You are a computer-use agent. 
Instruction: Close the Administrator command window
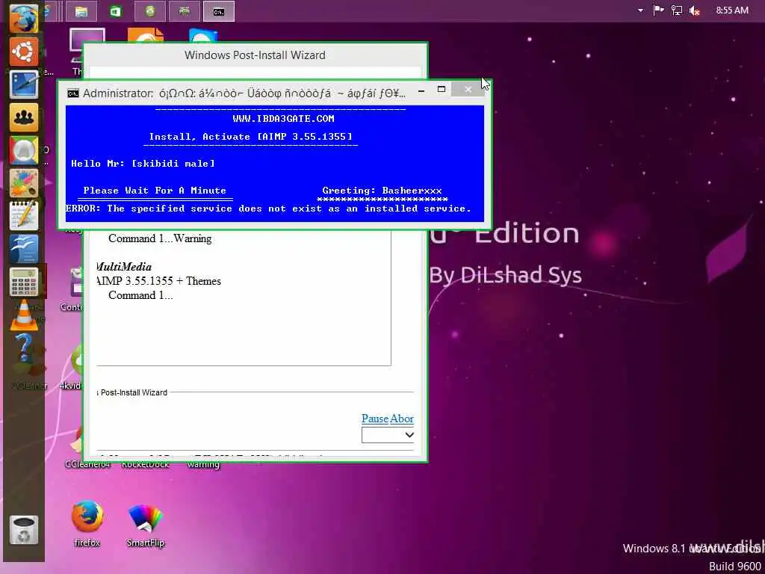point(468,90)
